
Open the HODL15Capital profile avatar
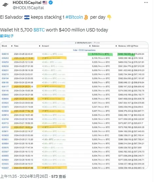(x=5, y=5)
